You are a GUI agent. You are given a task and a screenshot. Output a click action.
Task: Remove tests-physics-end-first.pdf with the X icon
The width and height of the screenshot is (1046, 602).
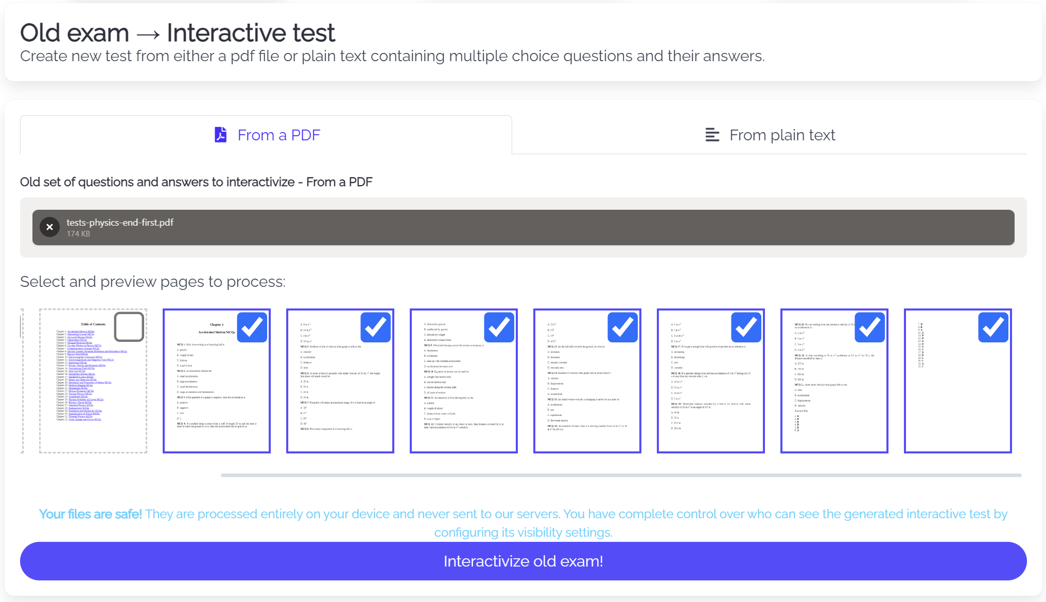pyautogui.click(x=49, y=227)
